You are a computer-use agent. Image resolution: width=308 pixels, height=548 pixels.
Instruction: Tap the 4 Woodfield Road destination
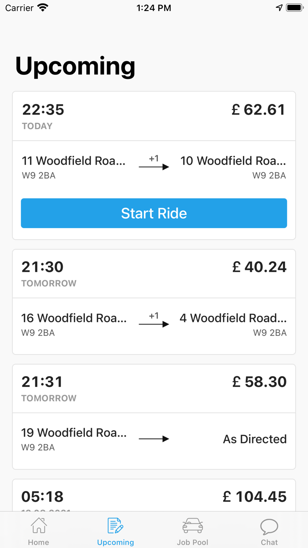click(233, 318)
